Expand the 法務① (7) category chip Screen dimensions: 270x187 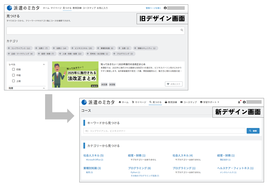point(42,48)
